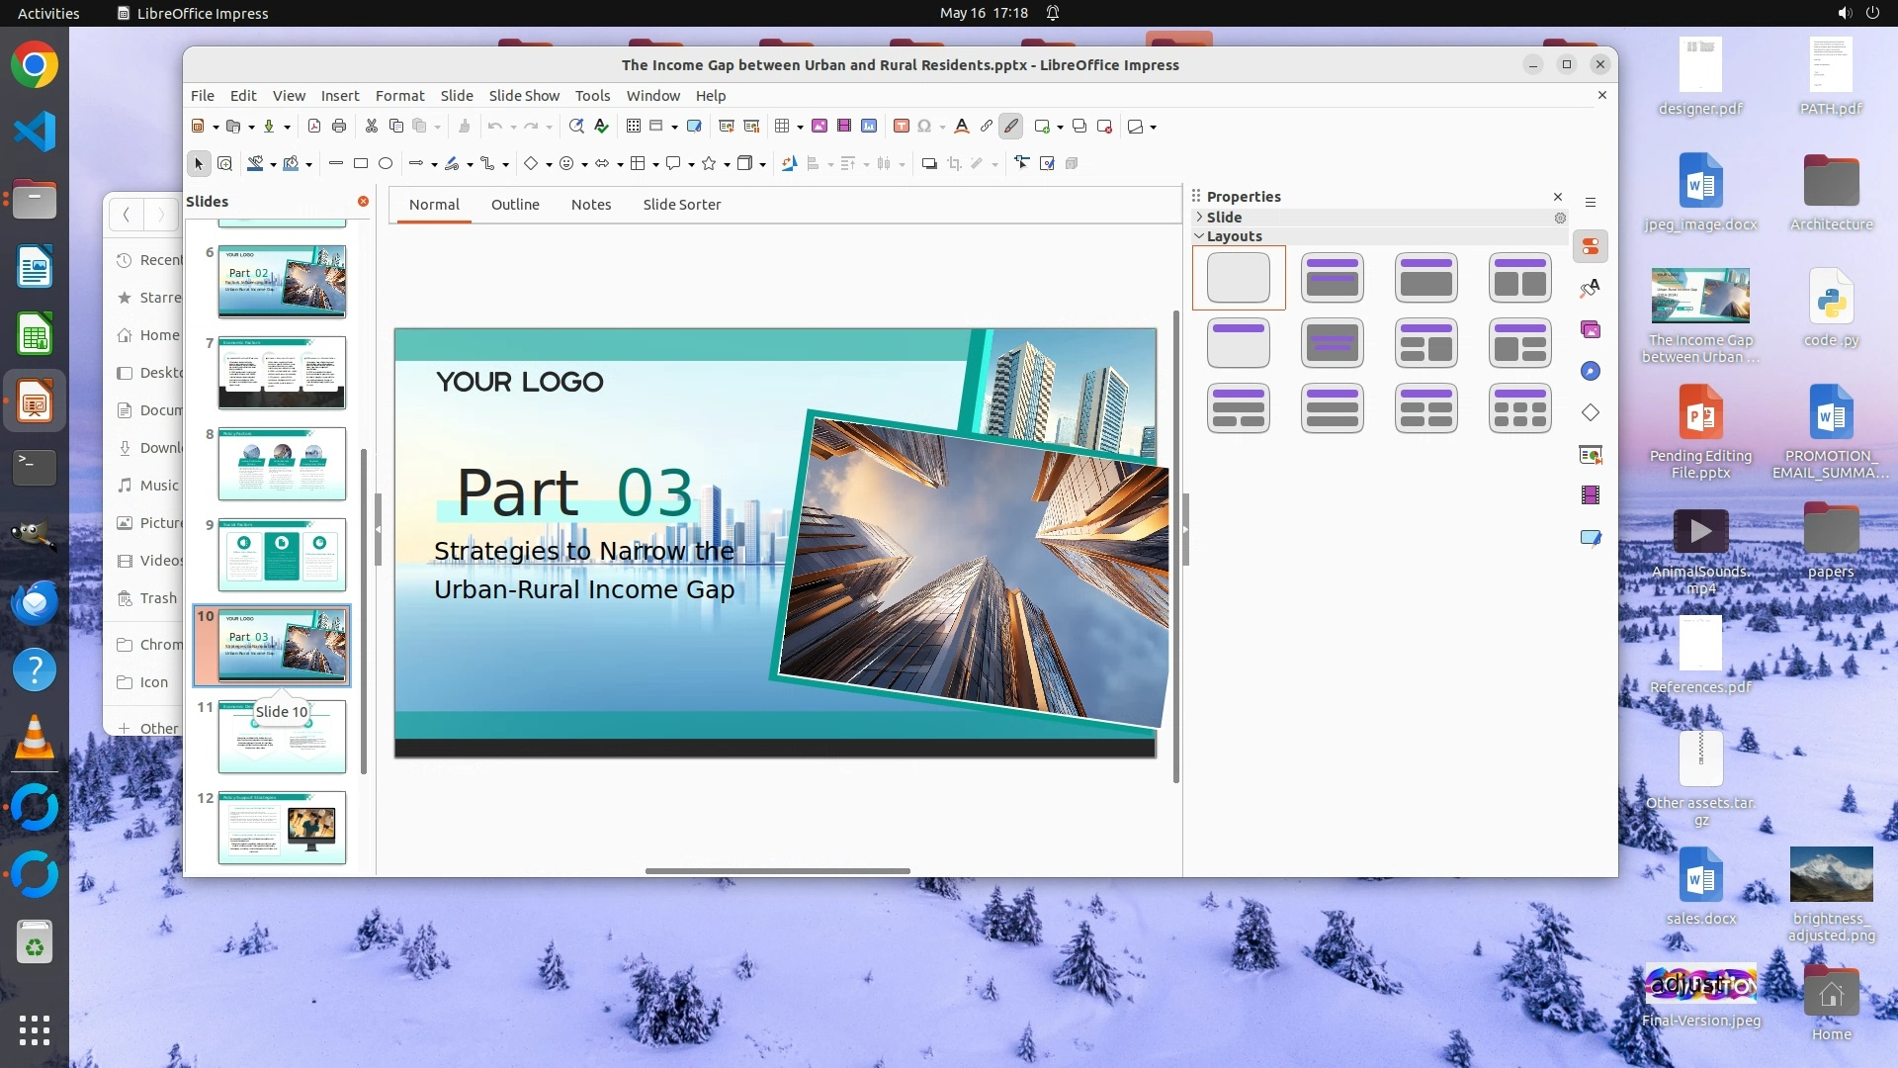
Task: Toggle the Show Draw Functions button
Action: (1010, 126)
